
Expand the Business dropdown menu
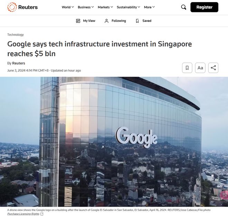[86, 7]
